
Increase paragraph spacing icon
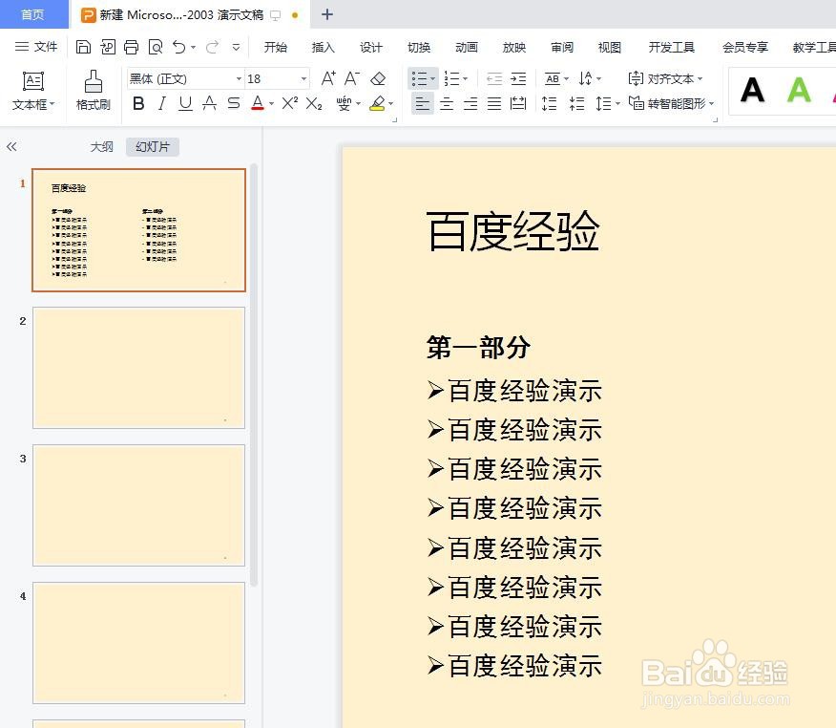tap(549, 103)
